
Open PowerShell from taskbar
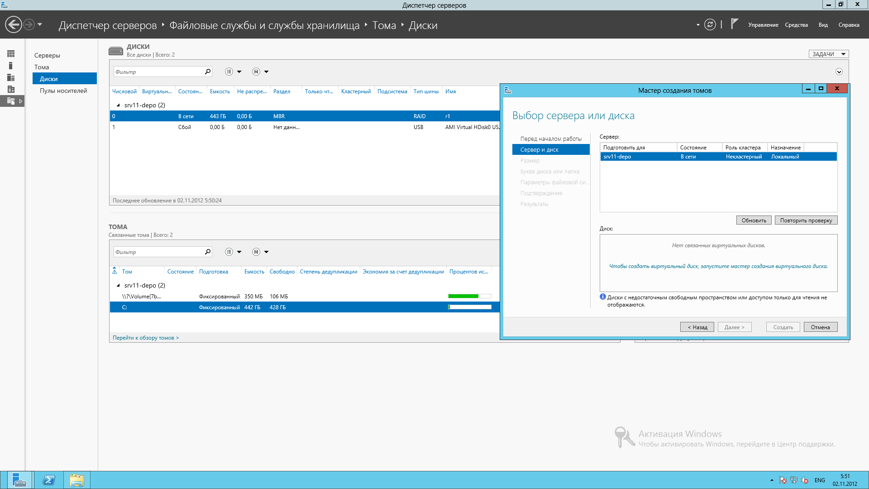pos(49,480)
